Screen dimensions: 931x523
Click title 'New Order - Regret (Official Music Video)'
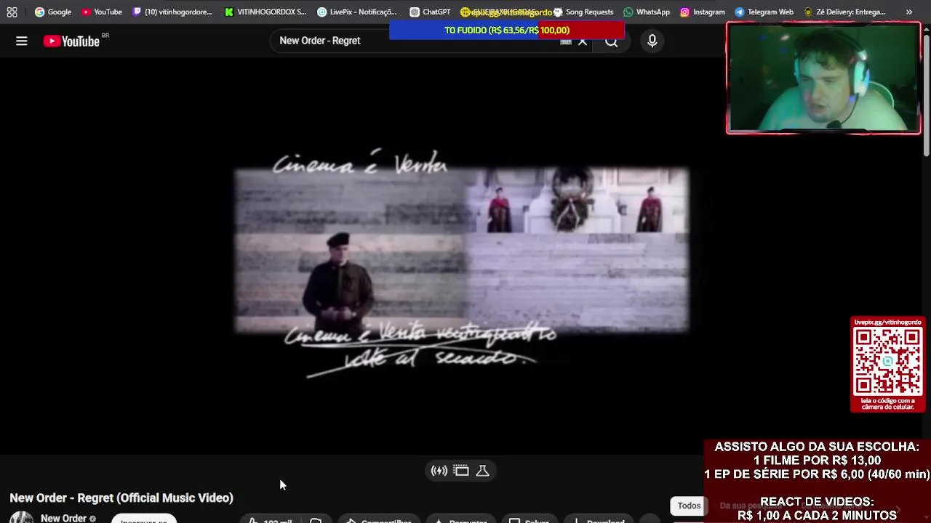tap(121, 498)
